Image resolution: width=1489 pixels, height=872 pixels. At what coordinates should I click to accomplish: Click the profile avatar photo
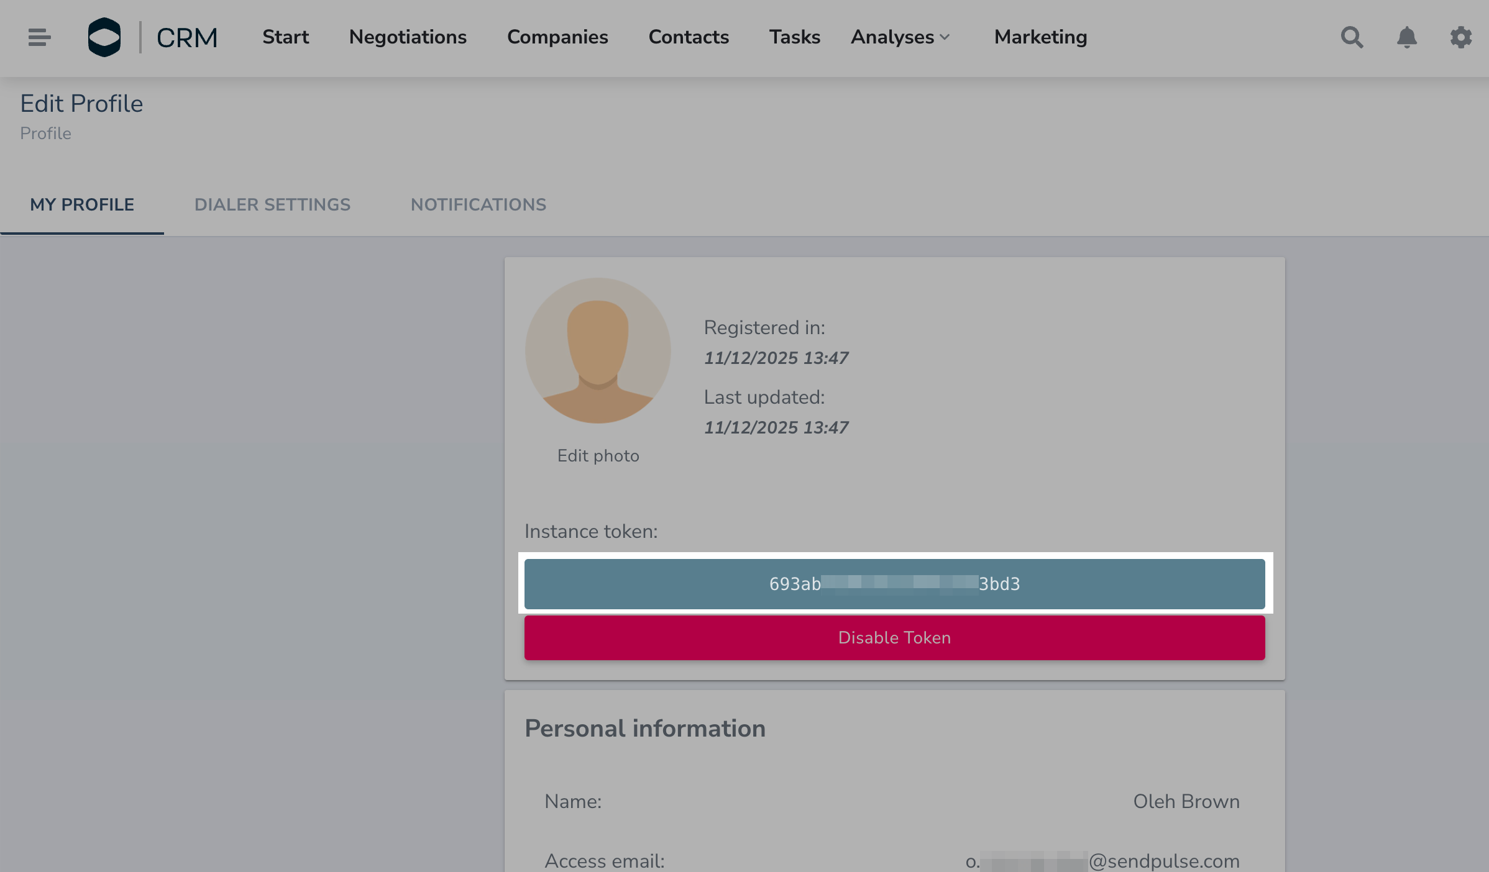[x=598, y=350]
